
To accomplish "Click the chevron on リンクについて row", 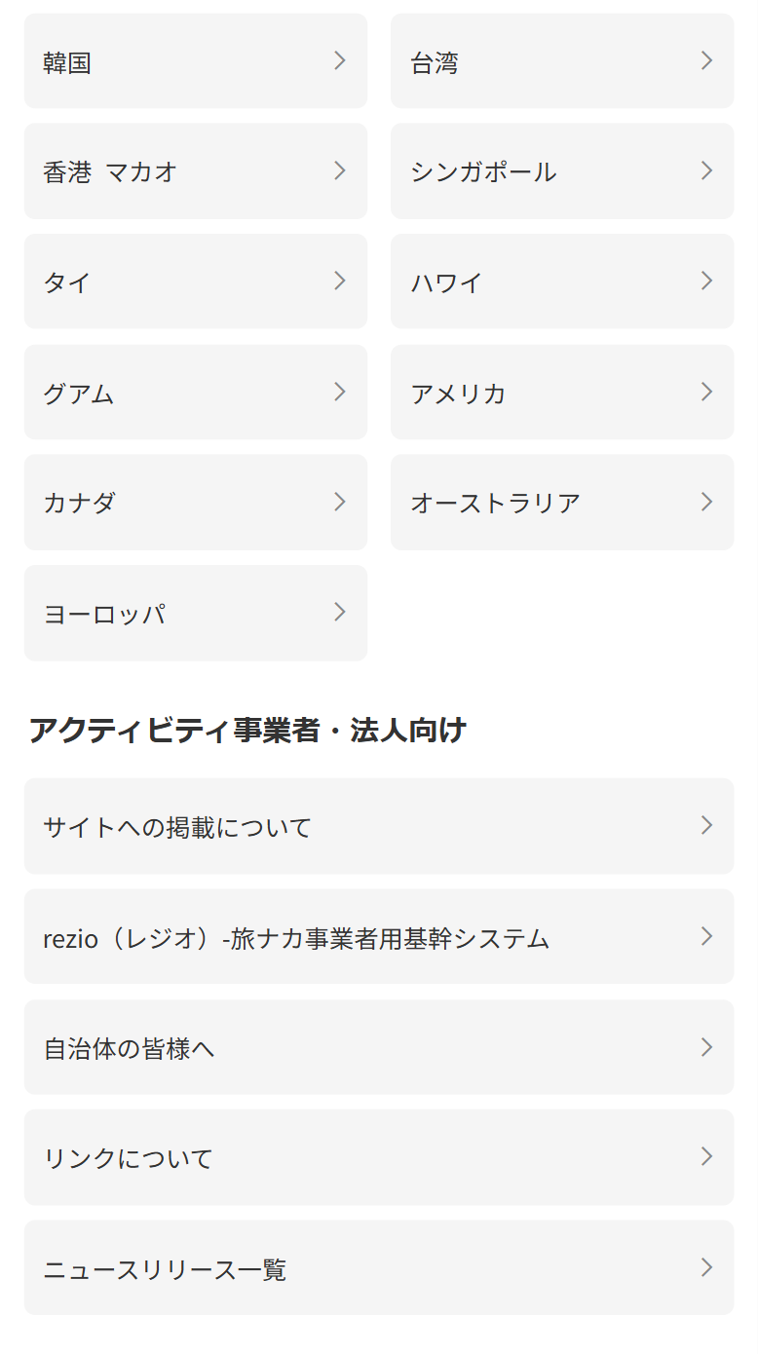I will (706, 1158).
